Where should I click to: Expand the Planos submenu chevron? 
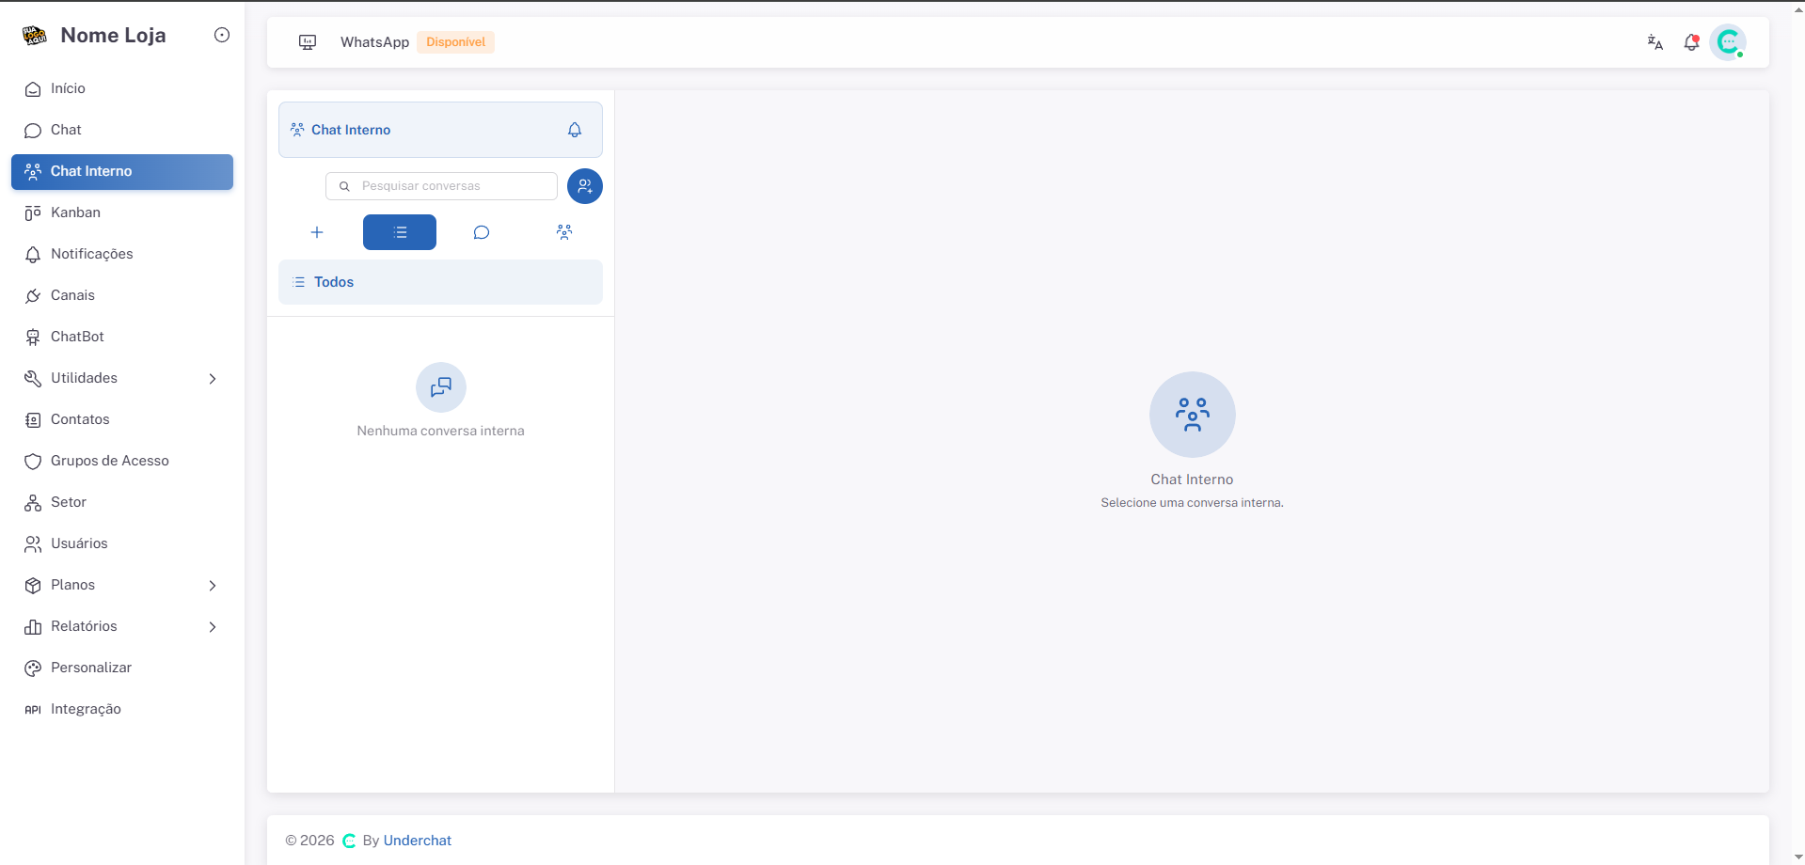pyautogui.click(x=213, y=586)
